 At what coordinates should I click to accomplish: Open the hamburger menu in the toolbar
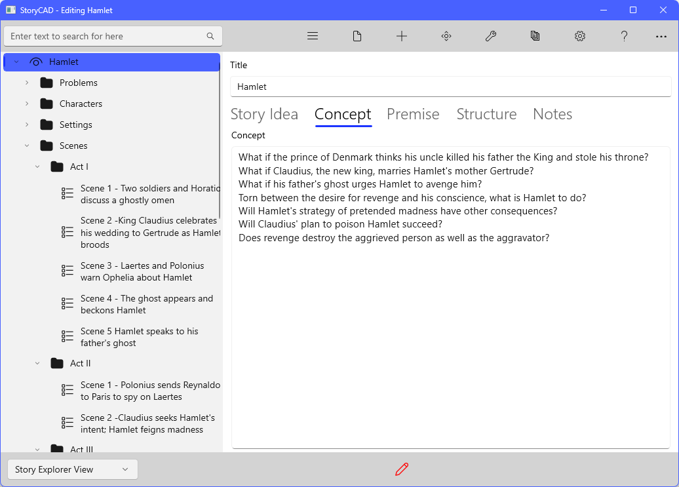click(x=313, y=36)
